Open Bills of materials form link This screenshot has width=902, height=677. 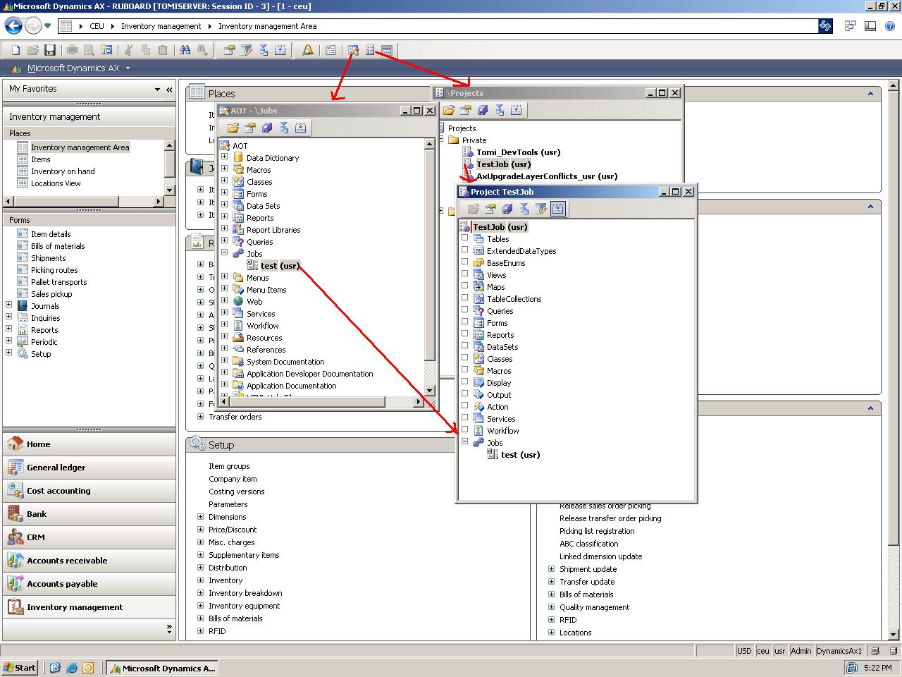pos(58,246)
